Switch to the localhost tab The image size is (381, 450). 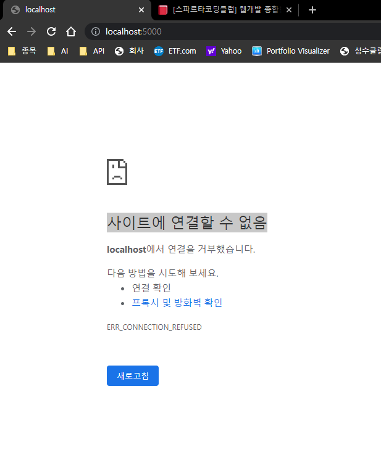pyautogui.click(x=76, y=10)
